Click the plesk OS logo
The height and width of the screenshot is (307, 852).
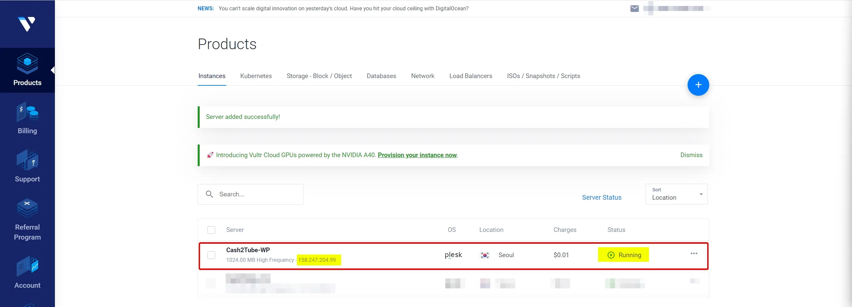click(x=453, y=255)
